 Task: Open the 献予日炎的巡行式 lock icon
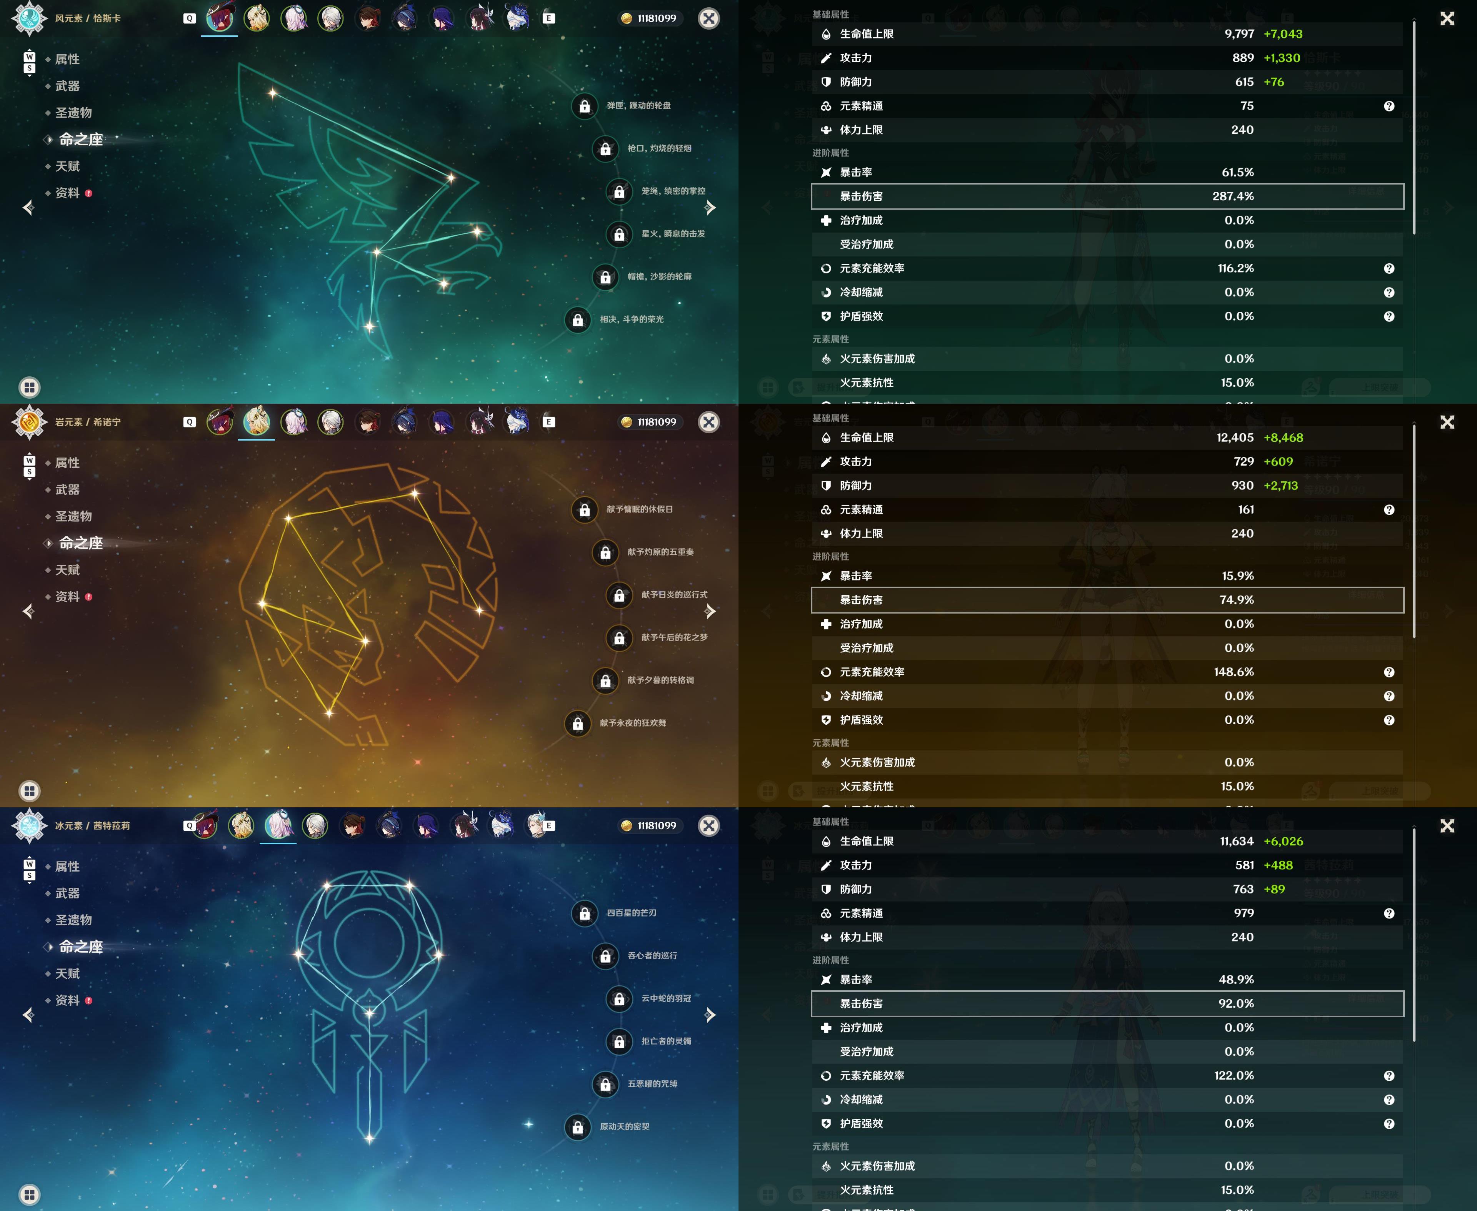pyautogui.click(x=619, y=595)
